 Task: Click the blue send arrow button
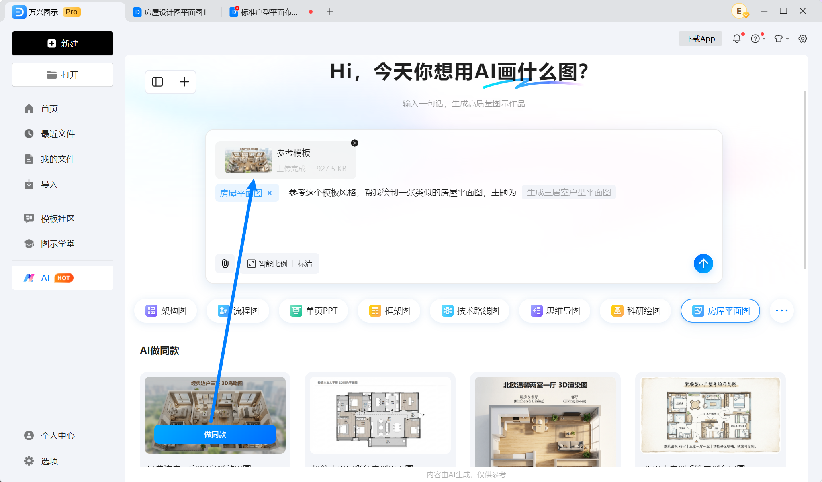click(x=703, y=264)
